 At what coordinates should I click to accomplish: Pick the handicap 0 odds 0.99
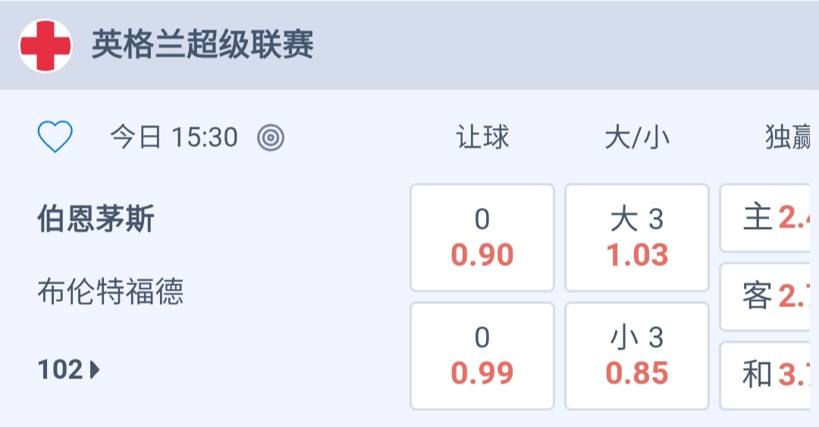tap(482, 356)
